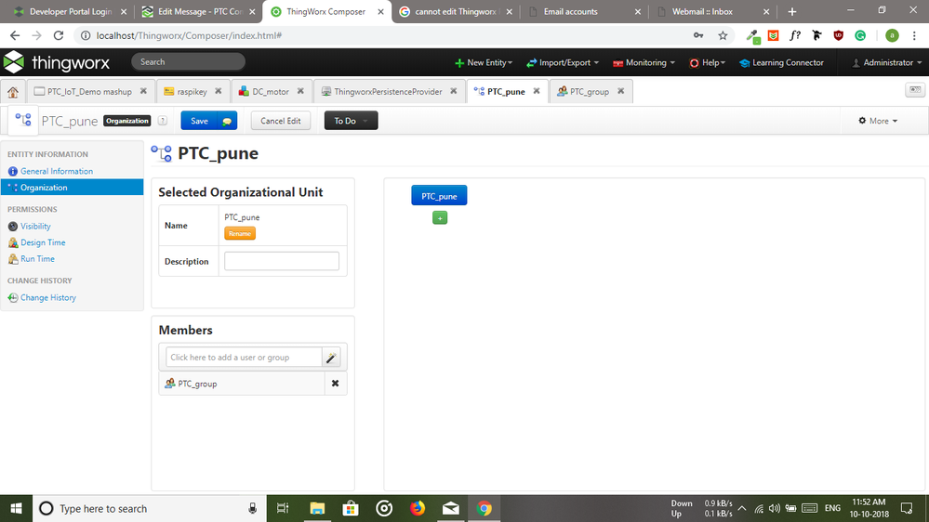Image resolution: width=929 pixels, height=522 pixels.
Task: Click the orange Rename button
Action: 240,234
